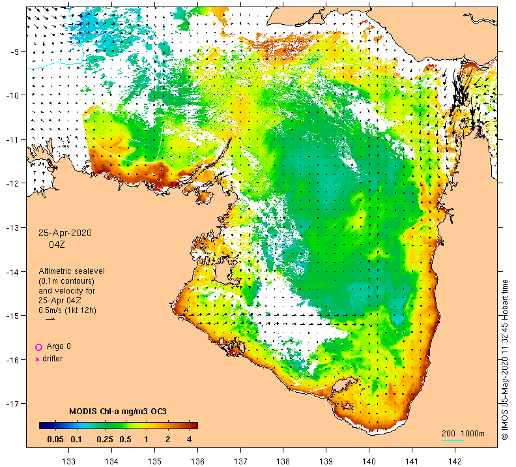The width and height of the screenshot is (516, 467).
Task: Click the dark red end of colorbar
Action: 193,425
